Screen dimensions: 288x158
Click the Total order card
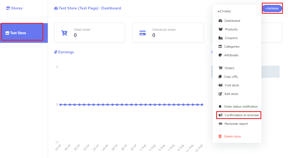coord(90,33)
